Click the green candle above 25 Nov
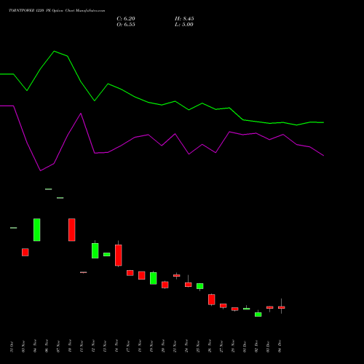 (x=200, y=286)
